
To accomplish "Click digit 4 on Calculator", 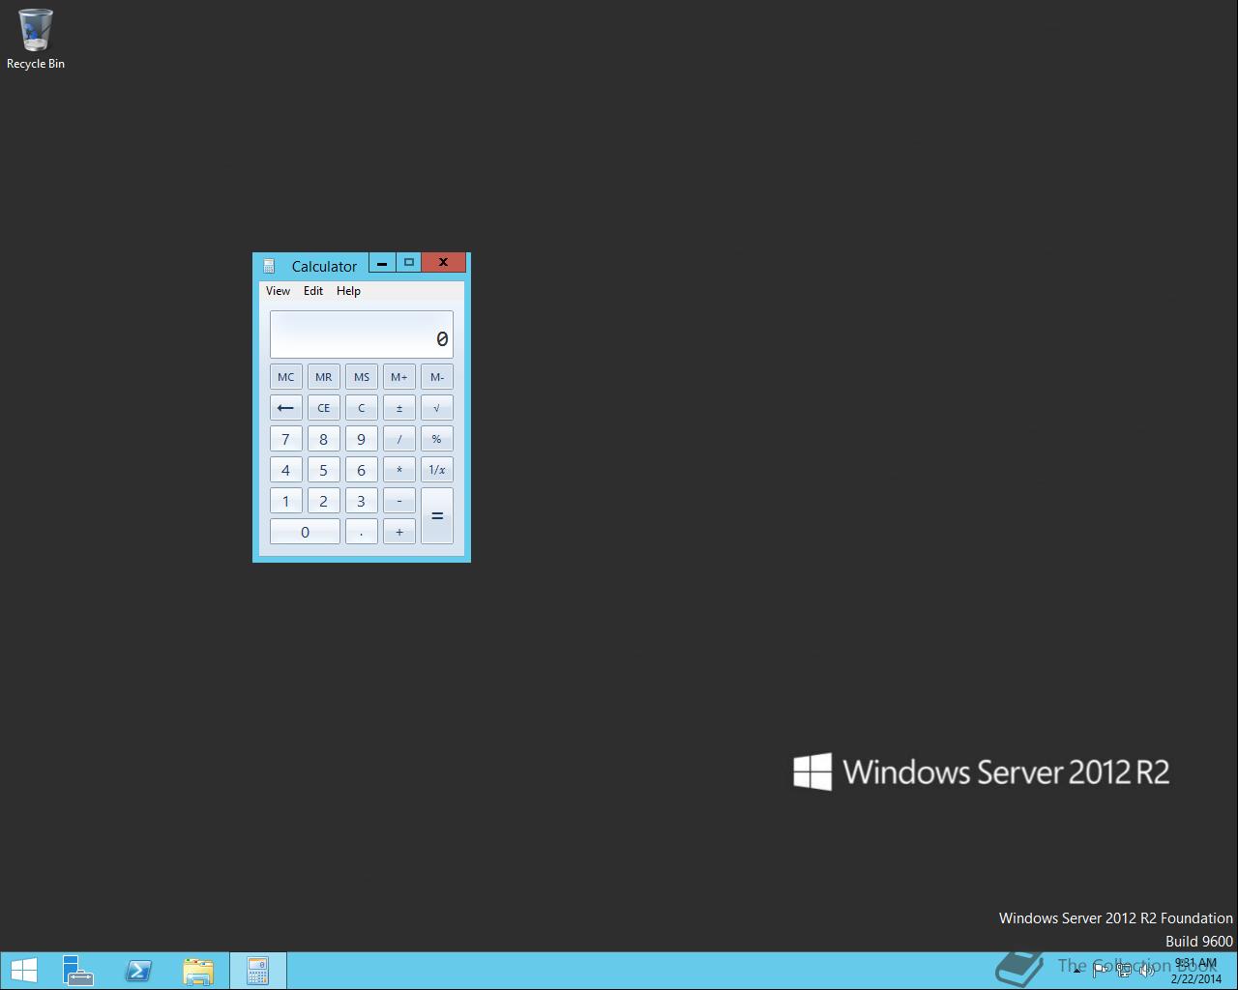I will coord(285,470).
